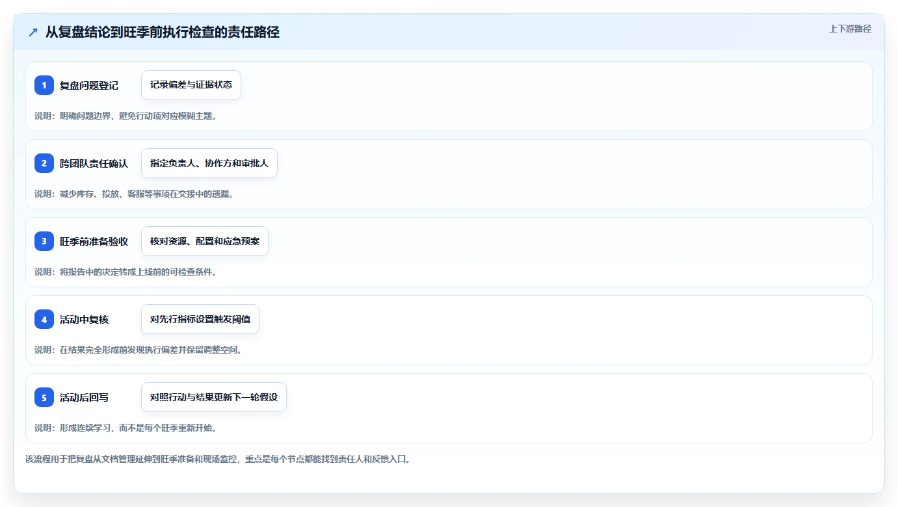The width and height of the screenshot is (898, 507).
Task: Click the step 1 number badge
Action: point(44,85)
